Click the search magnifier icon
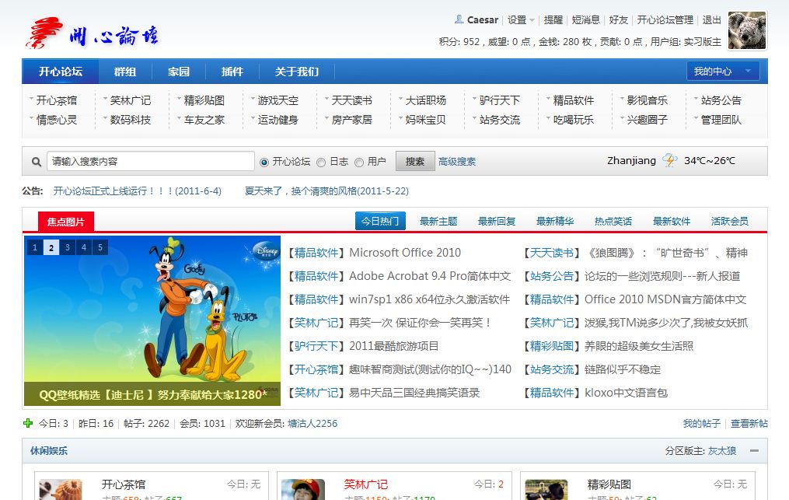 coord(37,162)
